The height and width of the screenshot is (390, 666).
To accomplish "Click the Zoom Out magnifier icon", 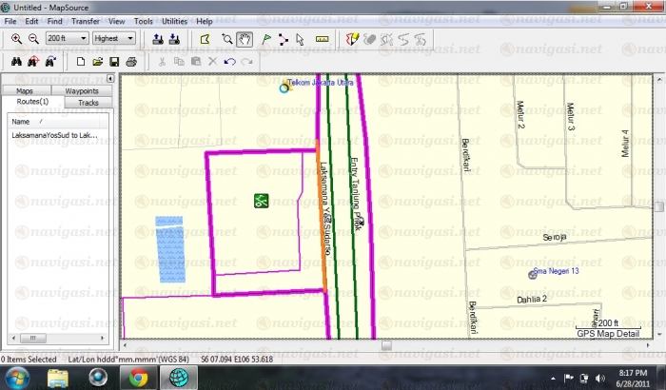I will [33, 39].
